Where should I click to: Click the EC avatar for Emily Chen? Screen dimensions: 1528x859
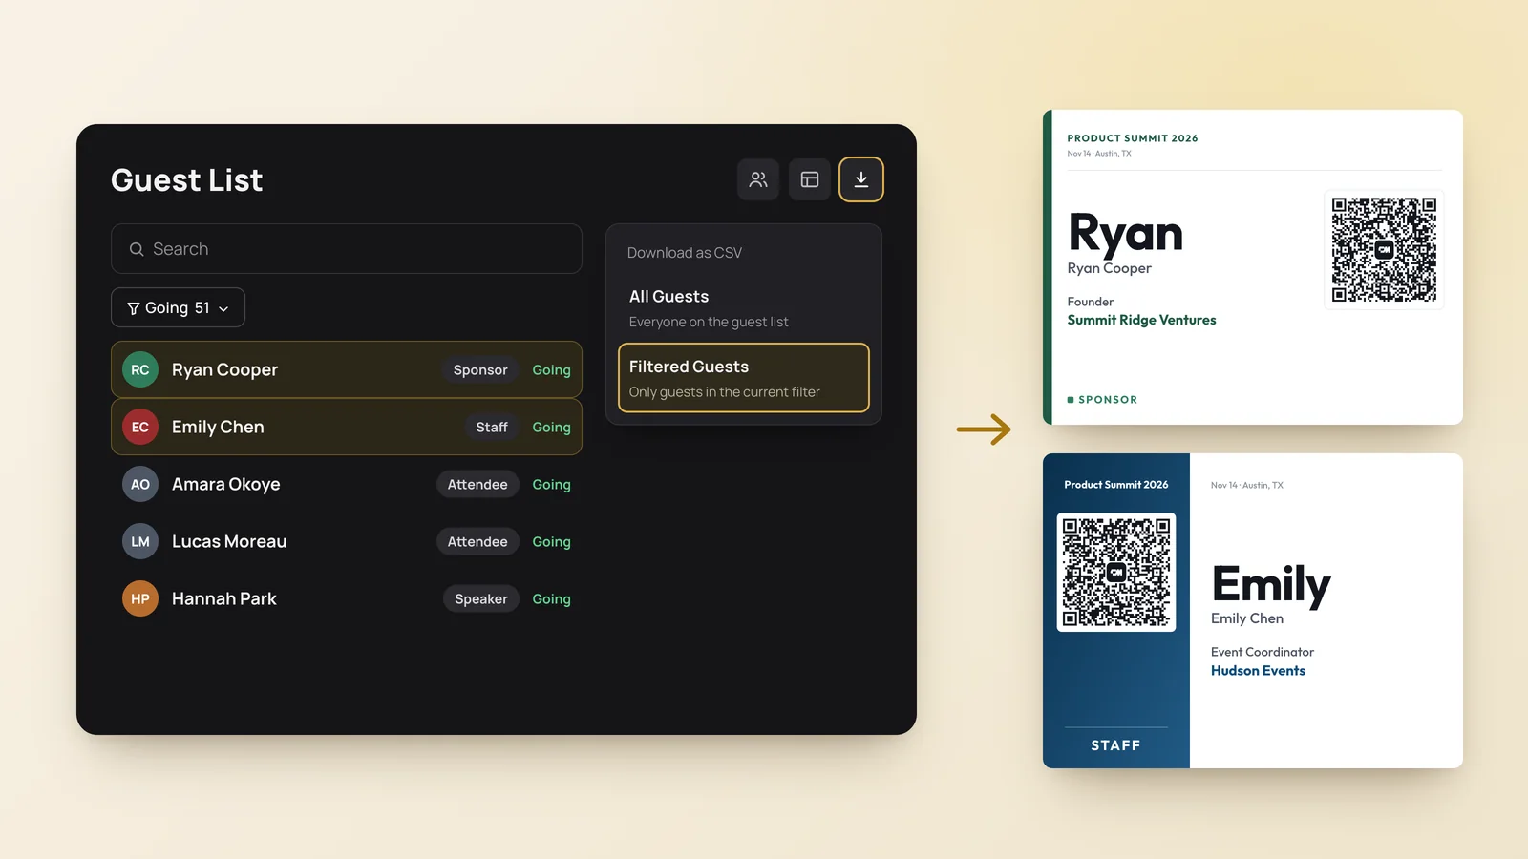(140, 427)
